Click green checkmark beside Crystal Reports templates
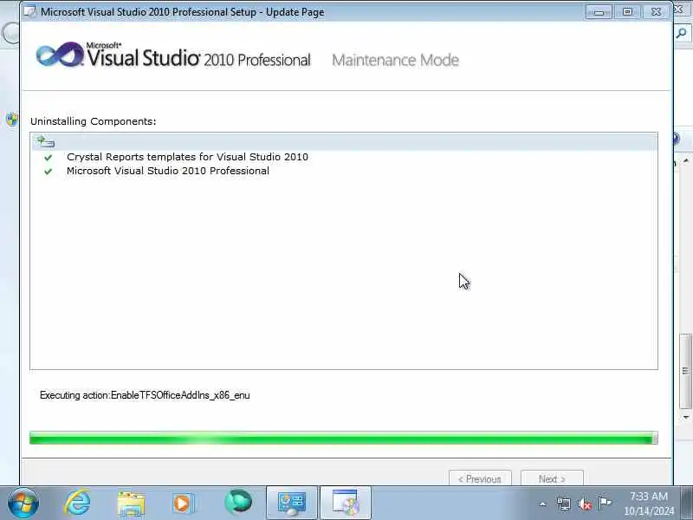 [48, 158]
